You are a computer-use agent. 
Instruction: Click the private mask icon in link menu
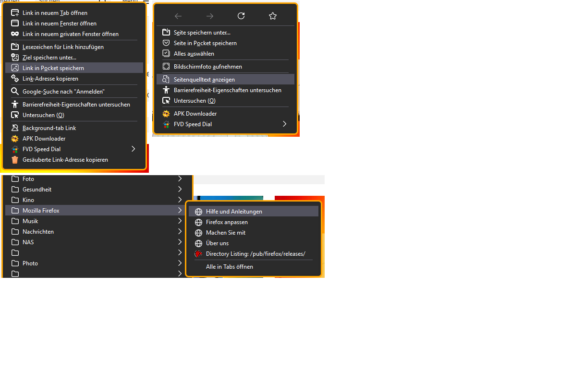(x=15, y=34)
